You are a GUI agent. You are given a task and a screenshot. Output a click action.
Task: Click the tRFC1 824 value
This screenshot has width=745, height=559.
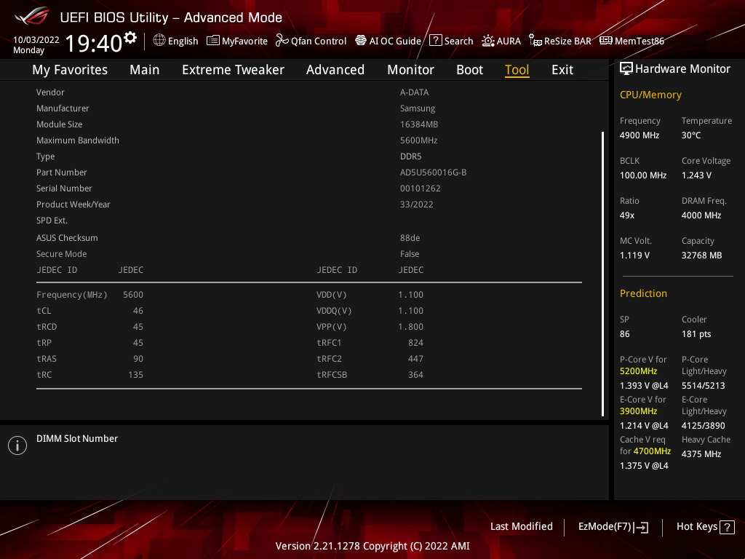point(415,343)
